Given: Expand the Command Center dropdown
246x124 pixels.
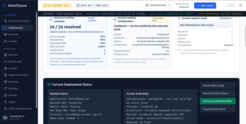Looking at the screenshot, I should click(158, 5).
